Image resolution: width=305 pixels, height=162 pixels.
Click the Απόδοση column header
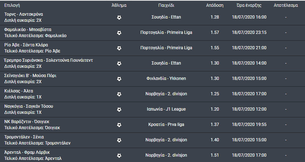click(215, 5)
